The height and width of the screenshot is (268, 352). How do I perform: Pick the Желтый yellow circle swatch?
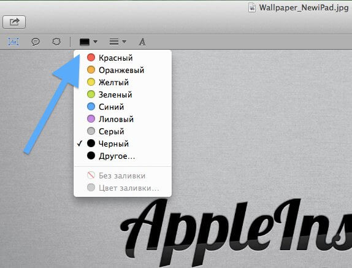pos(91,82)
